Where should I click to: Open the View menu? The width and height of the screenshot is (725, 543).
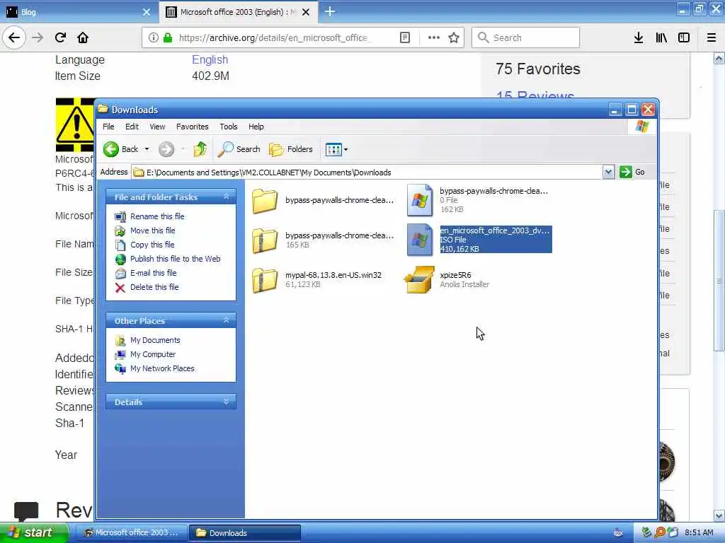pyautogui.click(x=157, y=127)
